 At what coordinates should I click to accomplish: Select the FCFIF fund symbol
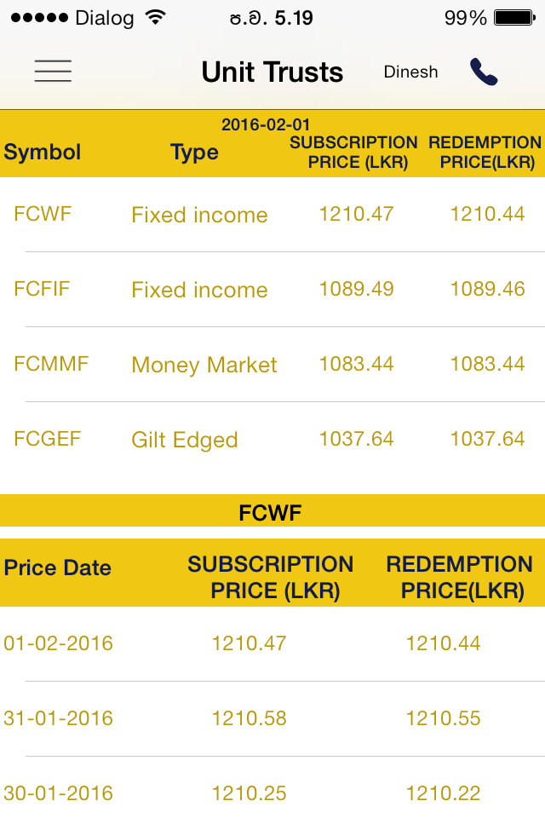pyautogui.click(x=42, y=289)
